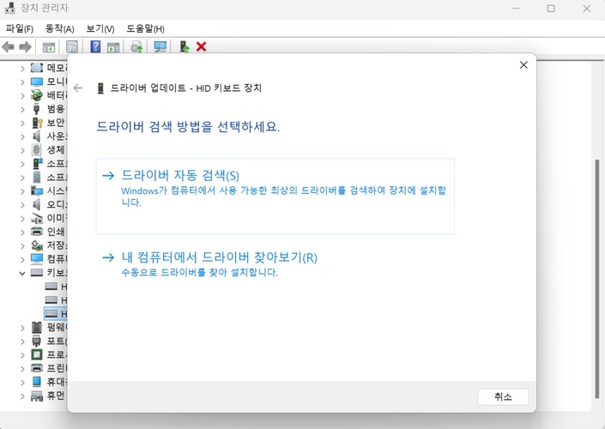Click the Device Manager vertical scrollbar
Viewport: 605px width, 429px height.
point(597,279)
